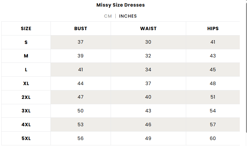
Task: Click waist value 46 for 4XL
Action: [x=148, y=125]
